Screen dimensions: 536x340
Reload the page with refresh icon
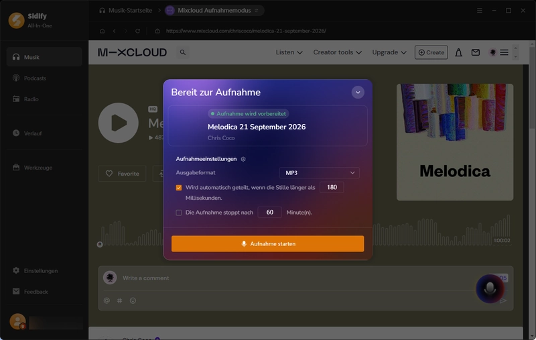tap(137, 31)
